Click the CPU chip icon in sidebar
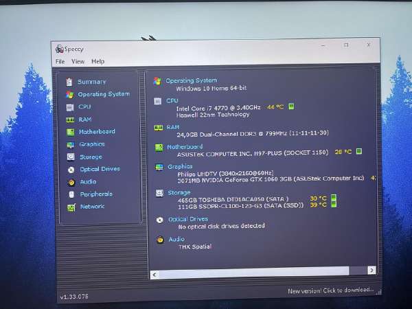The width and height of the screenshot is (412, 309). tap(70, 108)
